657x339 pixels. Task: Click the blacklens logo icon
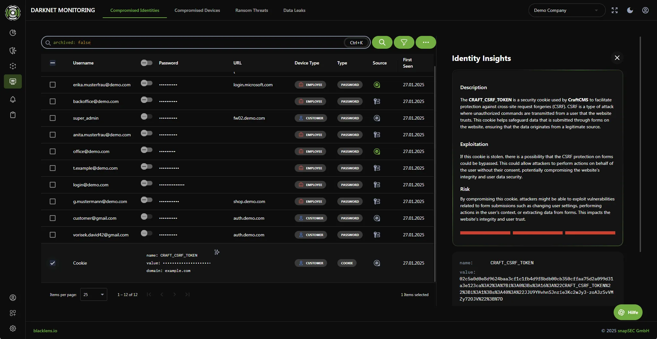click(x=13, y=13)
